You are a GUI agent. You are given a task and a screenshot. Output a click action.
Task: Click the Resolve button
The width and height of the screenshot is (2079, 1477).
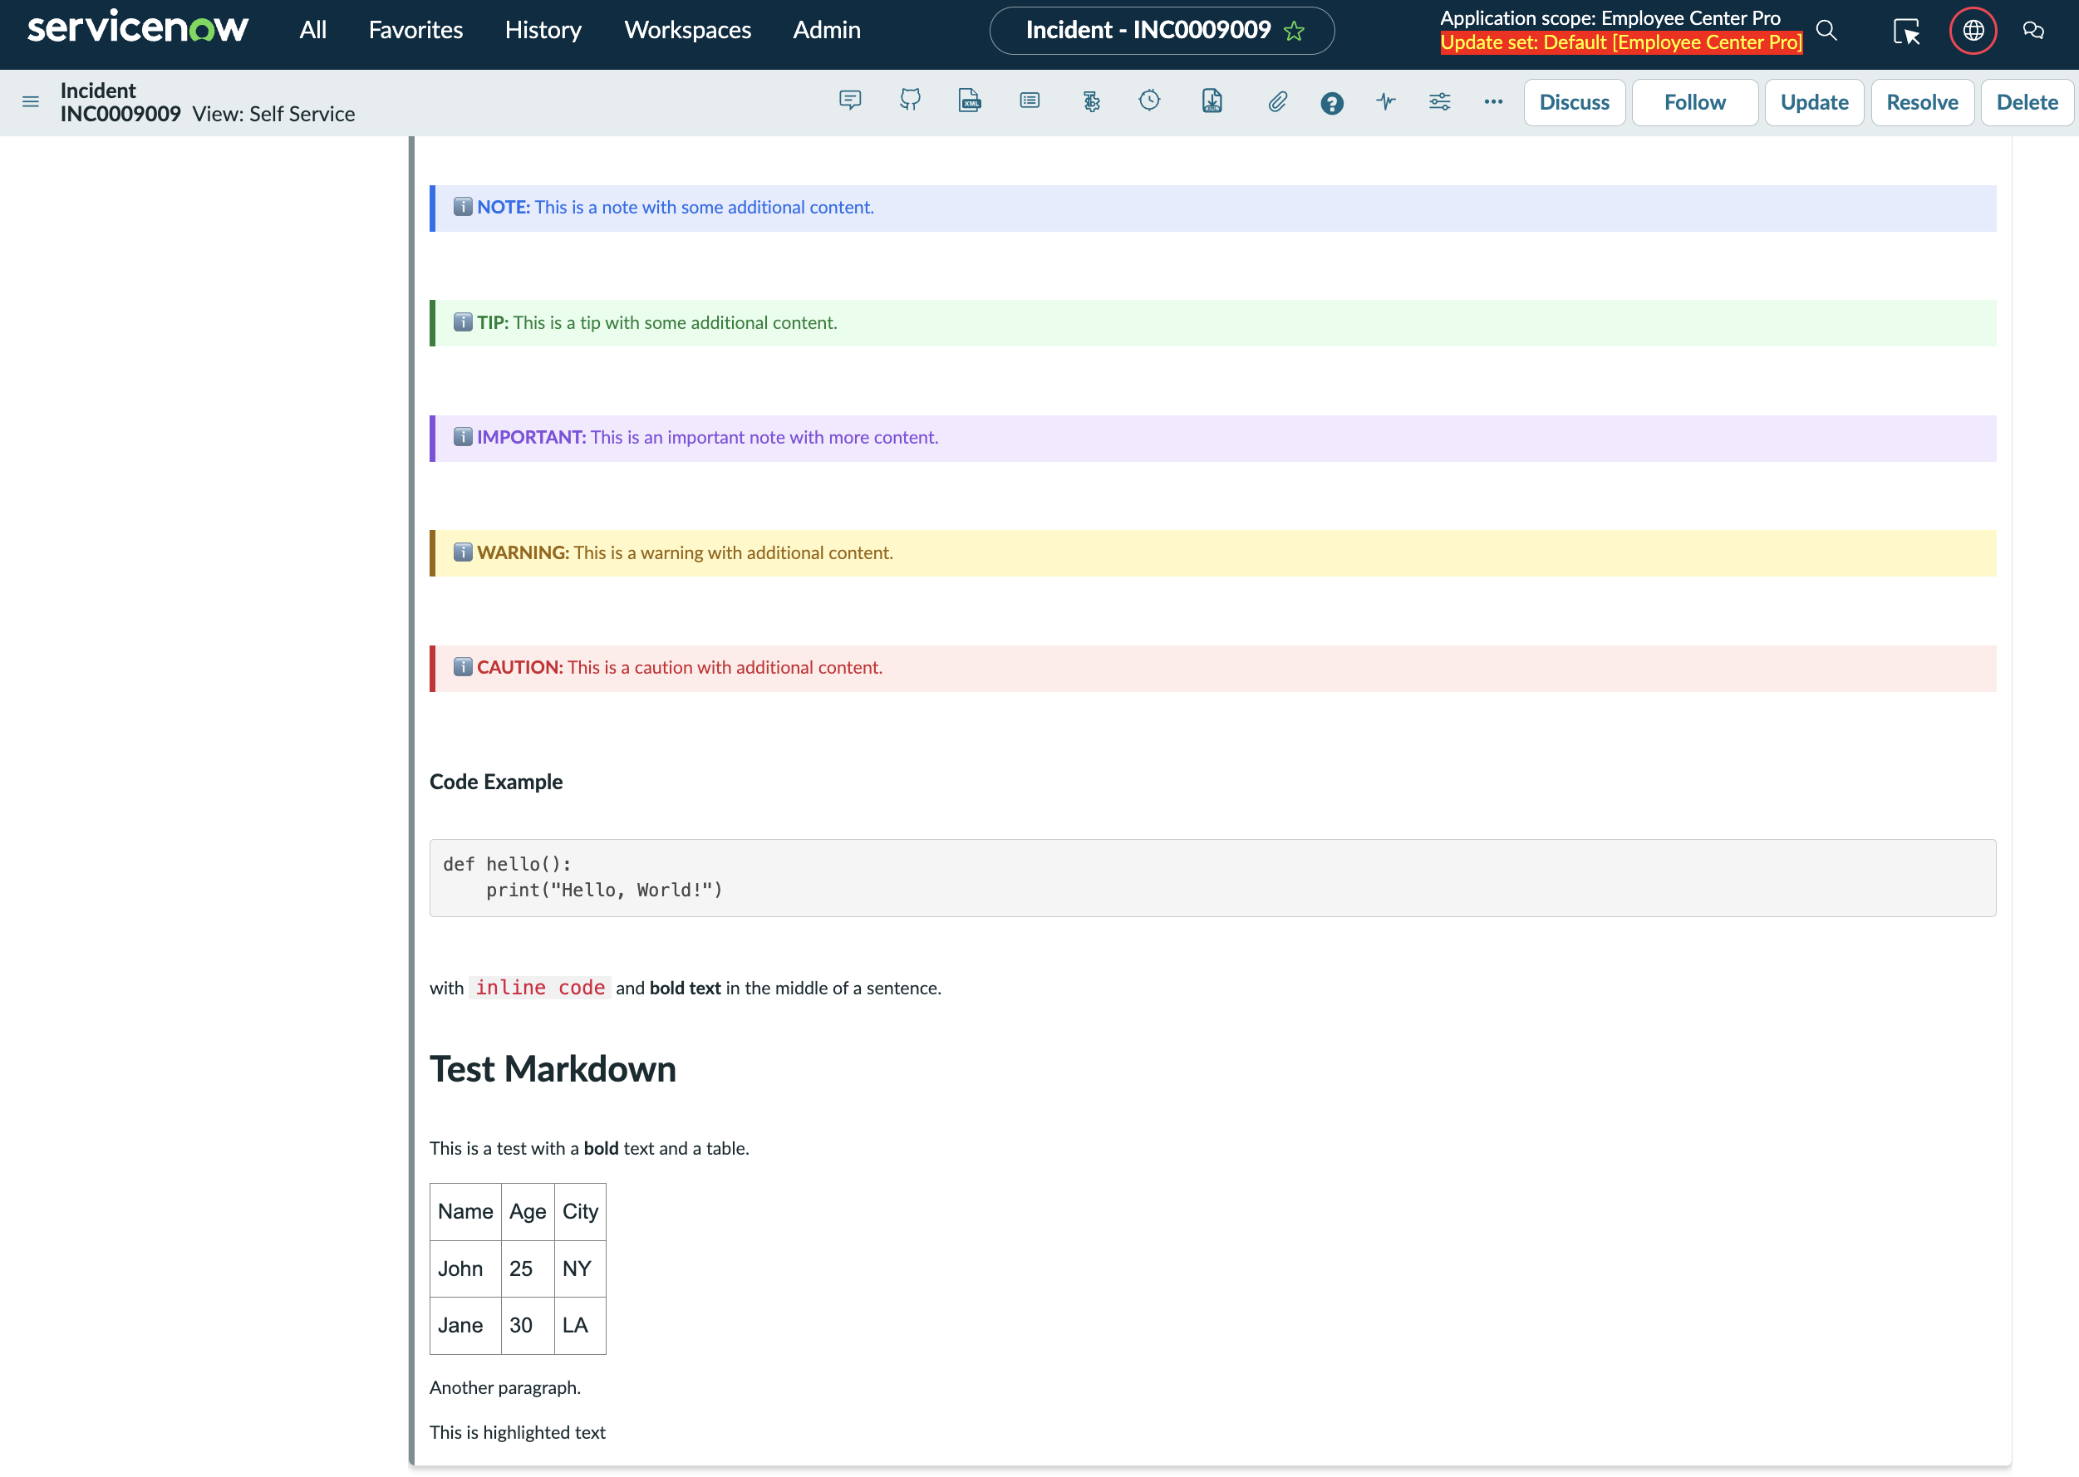pos(1922,102)
